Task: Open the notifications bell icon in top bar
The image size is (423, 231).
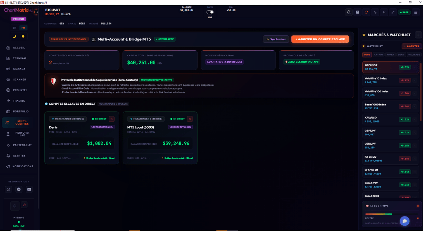Action: 349,12
